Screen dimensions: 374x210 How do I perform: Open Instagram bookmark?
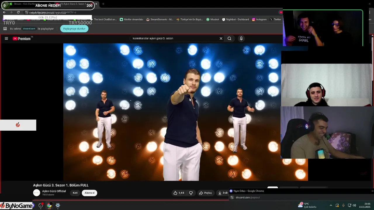click(x=259, y=20)
